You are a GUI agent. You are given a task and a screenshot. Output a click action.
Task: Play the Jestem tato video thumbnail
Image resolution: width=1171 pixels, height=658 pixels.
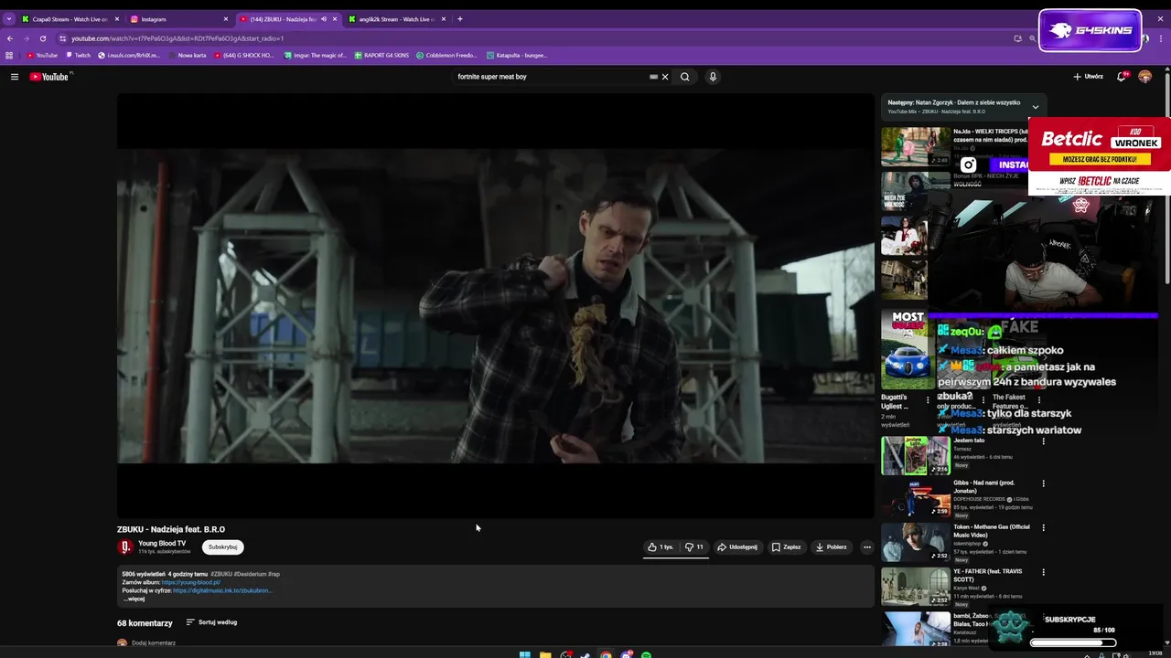click(915, 456)
